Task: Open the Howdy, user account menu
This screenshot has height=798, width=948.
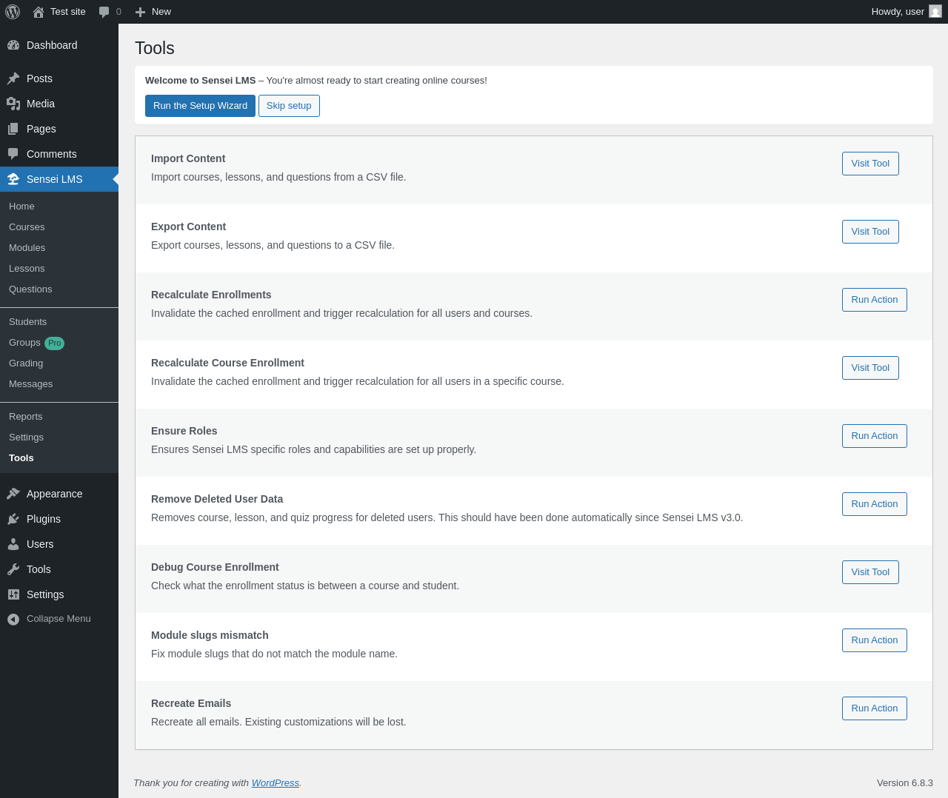Action: click(x=898, y=12)
